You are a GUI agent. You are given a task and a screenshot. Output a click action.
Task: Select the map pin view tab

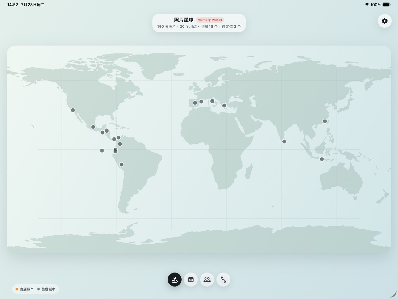pos(175,280)
